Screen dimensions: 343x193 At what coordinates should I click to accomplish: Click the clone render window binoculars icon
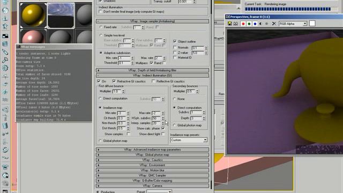[x=236, y=24]
